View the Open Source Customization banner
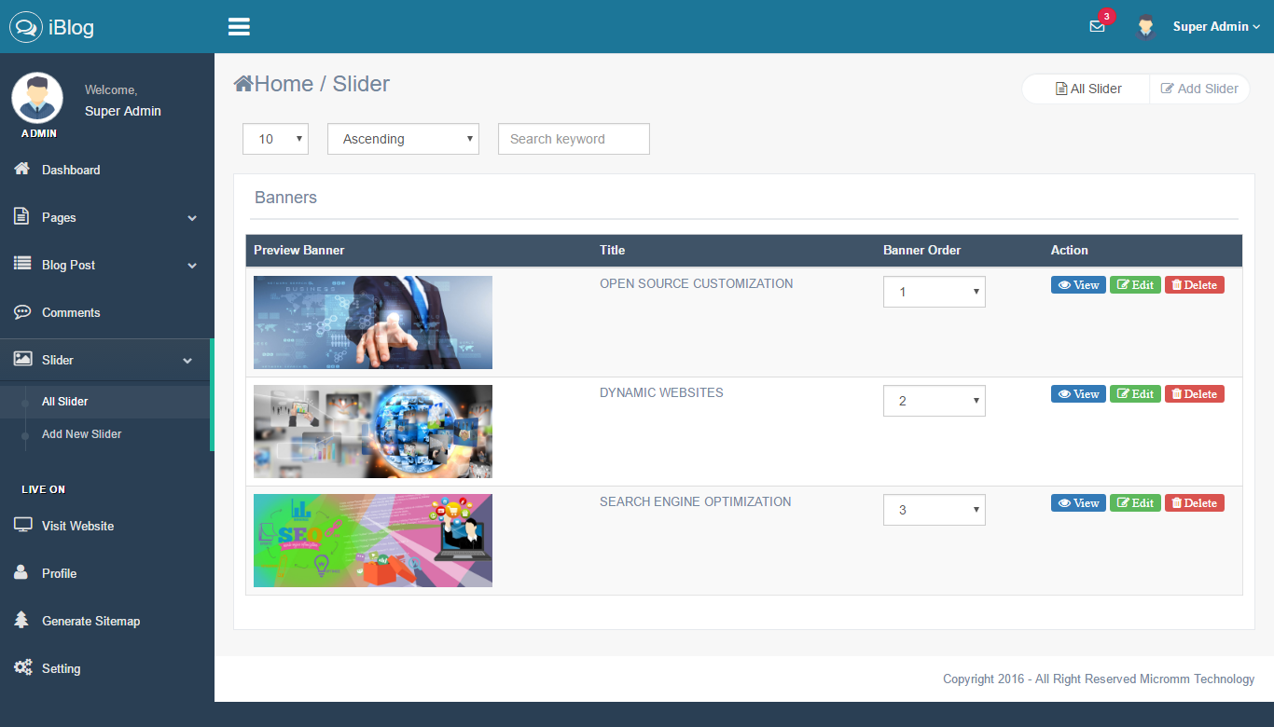The height and width of the screenshot is (727, 1274). pos(1078,285)
